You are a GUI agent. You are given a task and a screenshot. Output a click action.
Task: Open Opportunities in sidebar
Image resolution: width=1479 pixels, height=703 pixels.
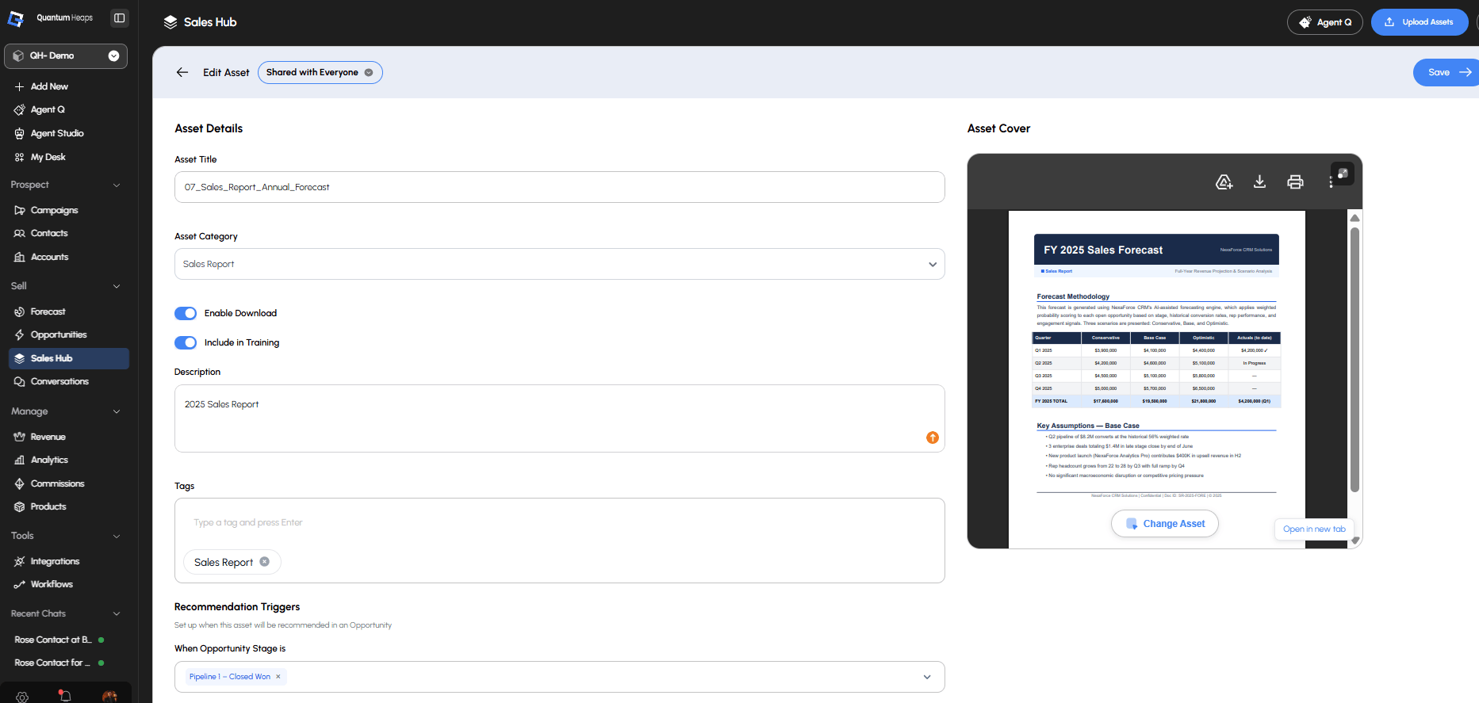tap(59, 334)
